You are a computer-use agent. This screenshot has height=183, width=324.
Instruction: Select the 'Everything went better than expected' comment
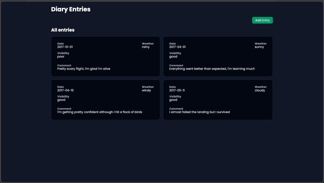(212, 69)
